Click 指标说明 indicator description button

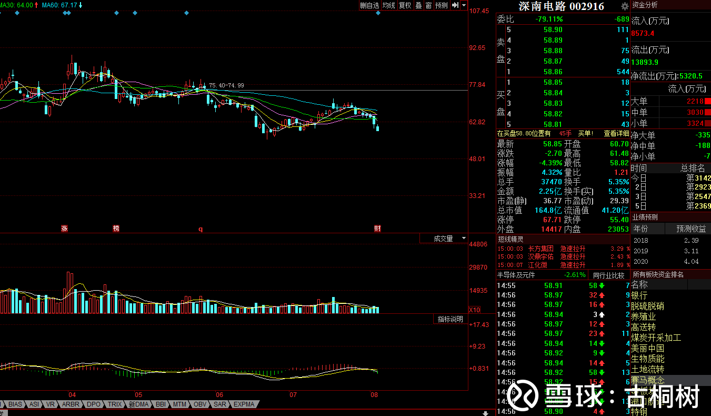click(x=450, y=319)
